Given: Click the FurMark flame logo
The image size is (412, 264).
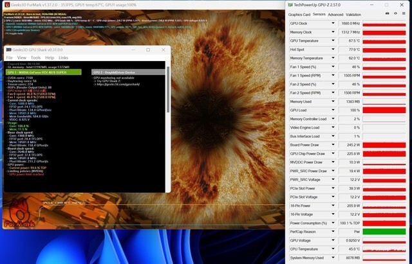Looking at the screenshot, I should [19, 214].
